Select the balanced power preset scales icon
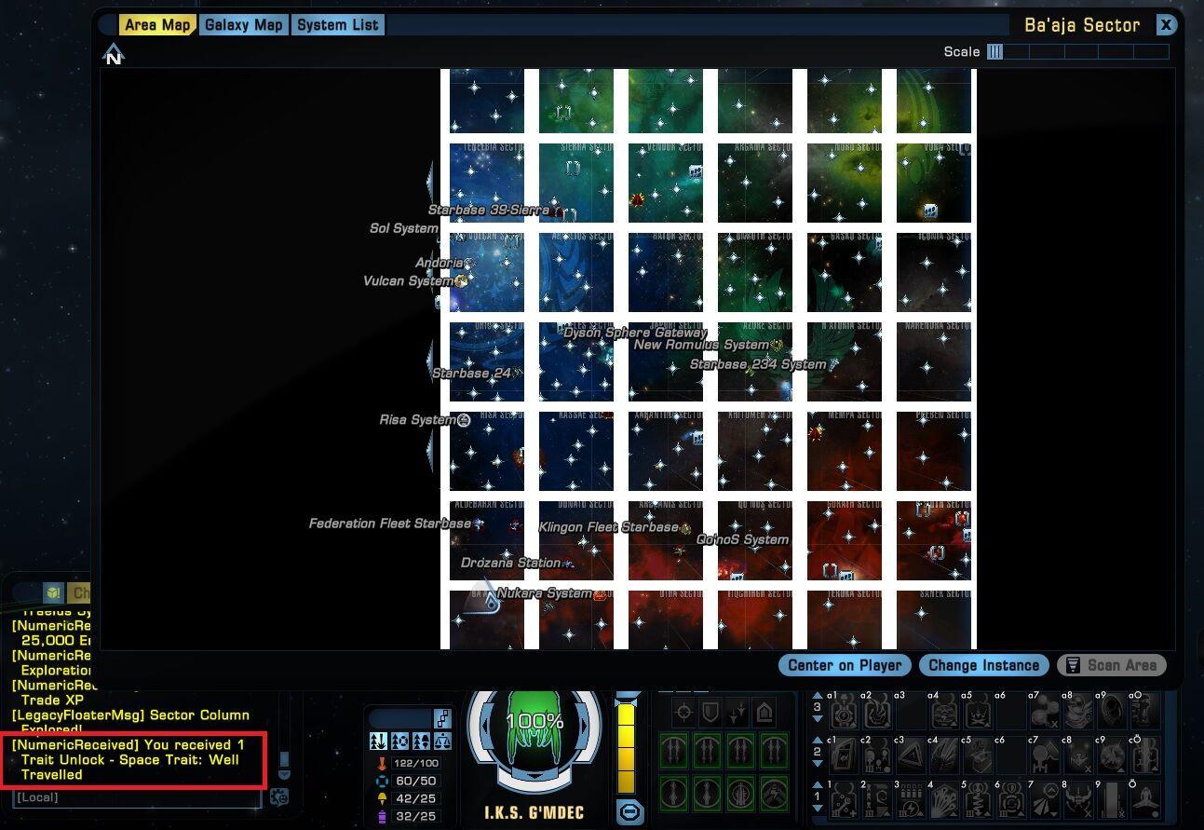This screenshot has height=830, width=1204. (442, 741)
